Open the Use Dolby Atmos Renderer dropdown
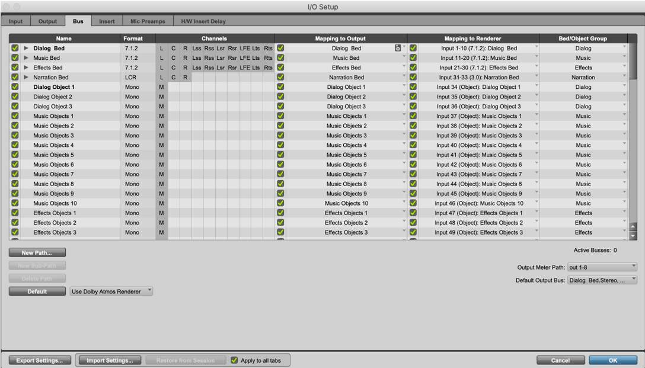645x368 pixels. coord(111,292)
